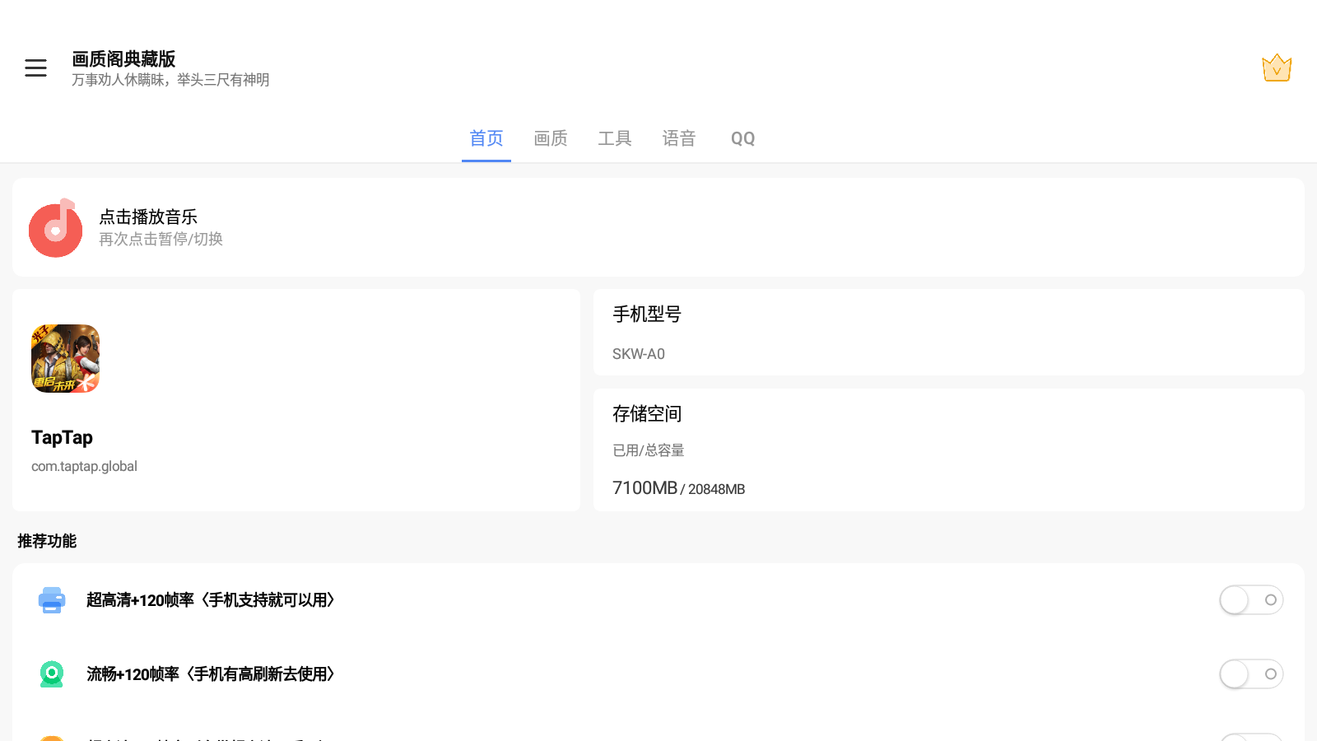This screenshot has height=741, width=1317.
Task: Click the 流畅+120帧率〈手机有高刷新去使用〉 label
Action: coord(211,674)
